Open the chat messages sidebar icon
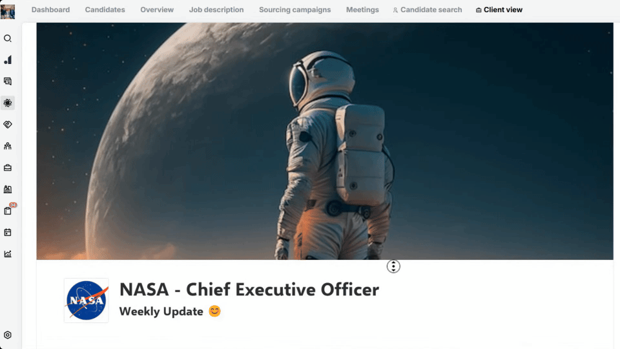This screenshot has width=620, height=349. (x=8, y=81)
